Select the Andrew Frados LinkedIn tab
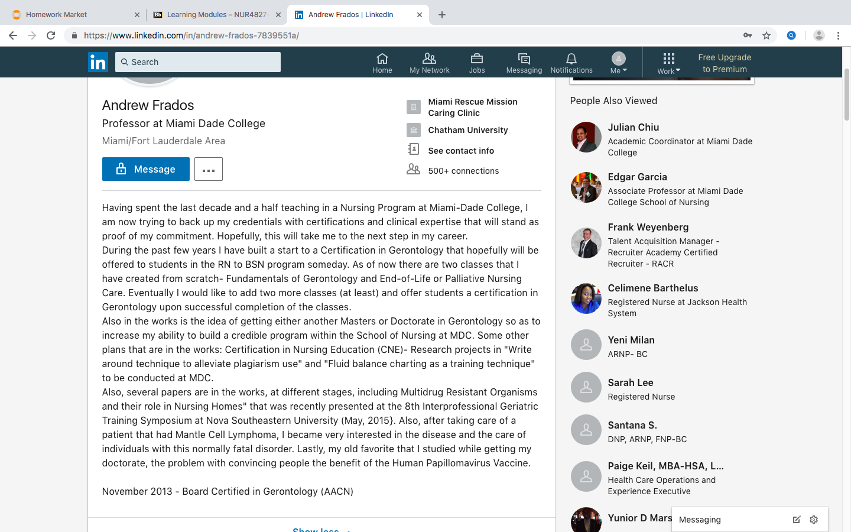 pyautogui.click(x=358, y=15)
